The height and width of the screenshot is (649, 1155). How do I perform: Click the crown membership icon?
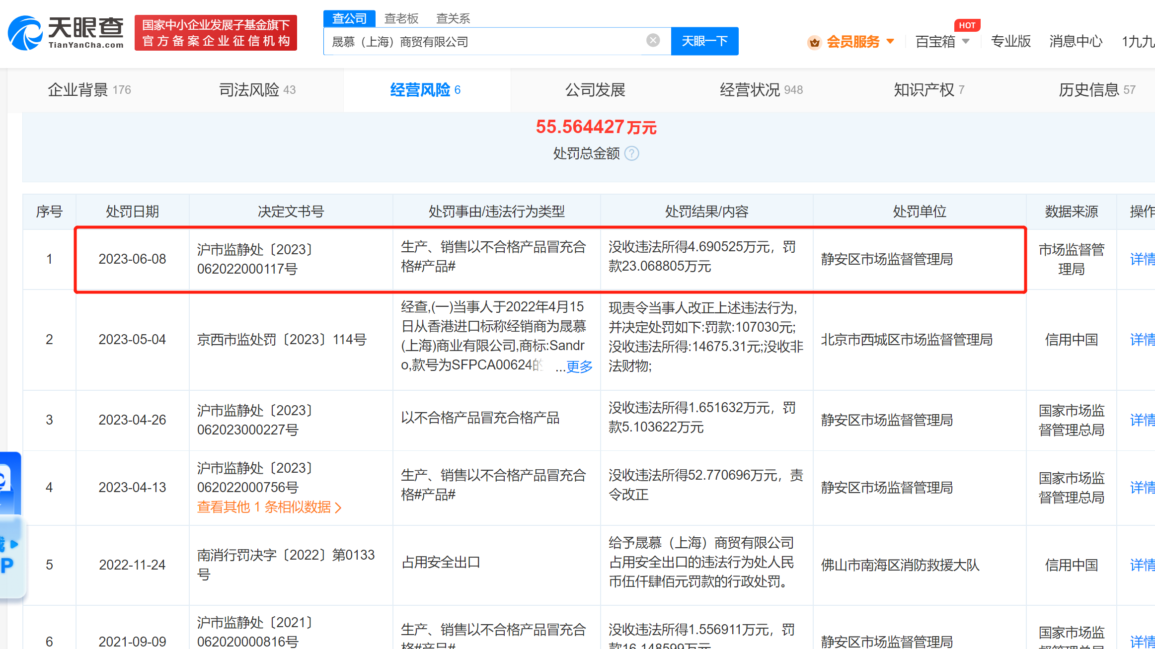coord(814,42)
